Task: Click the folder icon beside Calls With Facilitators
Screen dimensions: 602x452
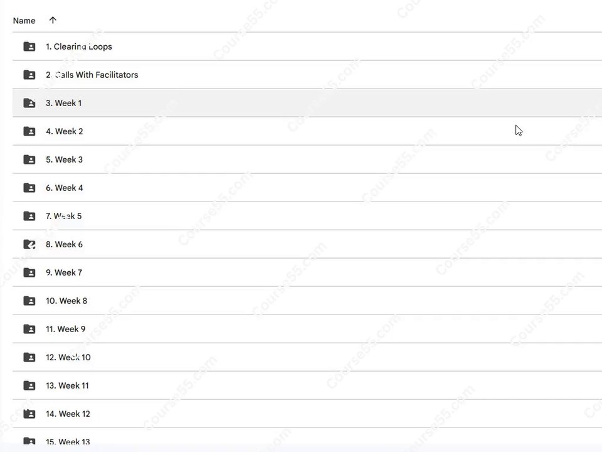Action: tap(29, 75)
